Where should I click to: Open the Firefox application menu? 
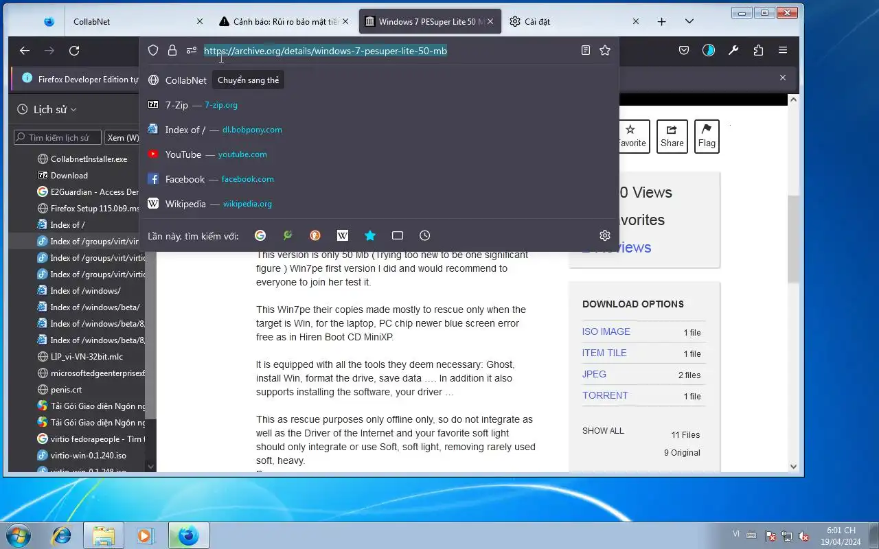(783, 50)
